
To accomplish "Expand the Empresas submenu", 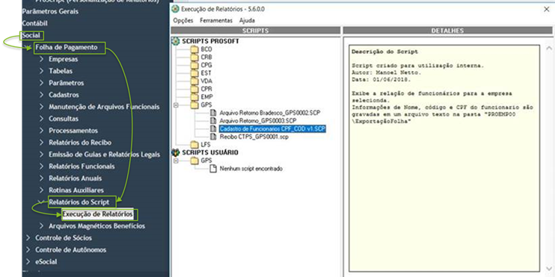I will 42,59.
